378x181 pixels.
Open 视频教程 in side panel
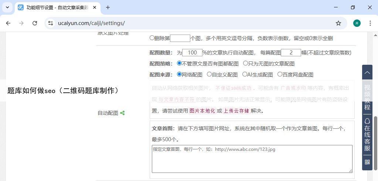(x=367, y=97)
